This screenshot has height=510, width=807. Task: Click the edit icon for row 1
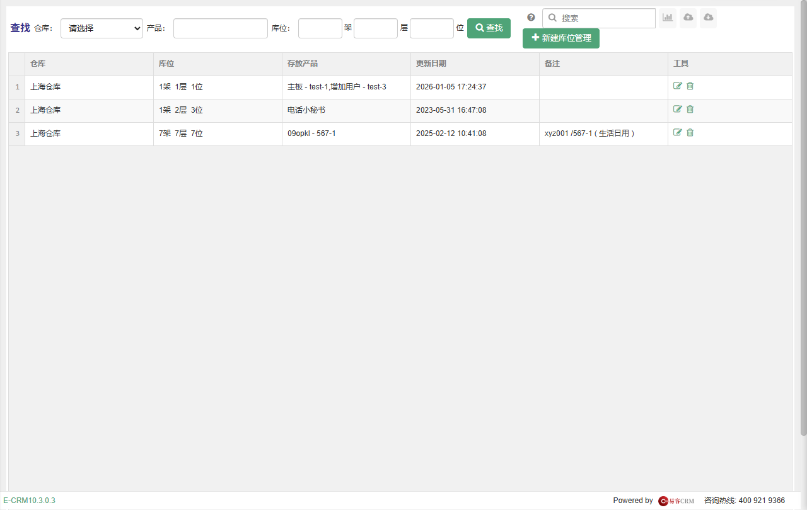(x=678, y=86)
